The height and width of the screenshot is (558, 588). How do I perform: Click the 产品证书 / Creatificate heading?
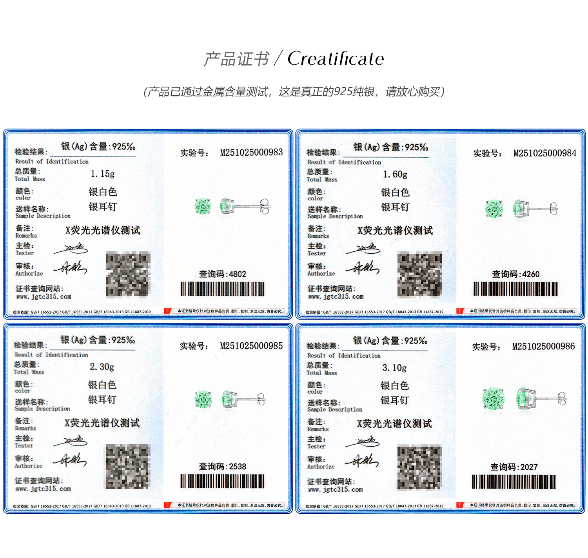pos(294,59)
